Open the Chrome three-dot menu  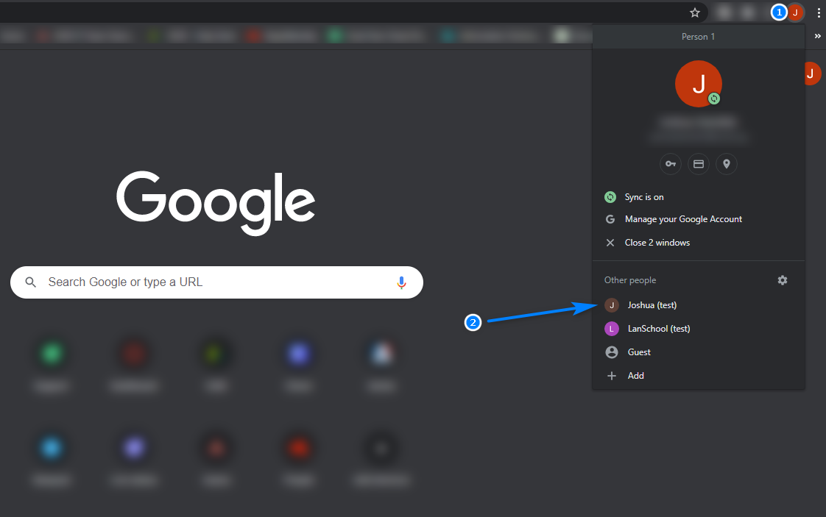coord(819,13)
